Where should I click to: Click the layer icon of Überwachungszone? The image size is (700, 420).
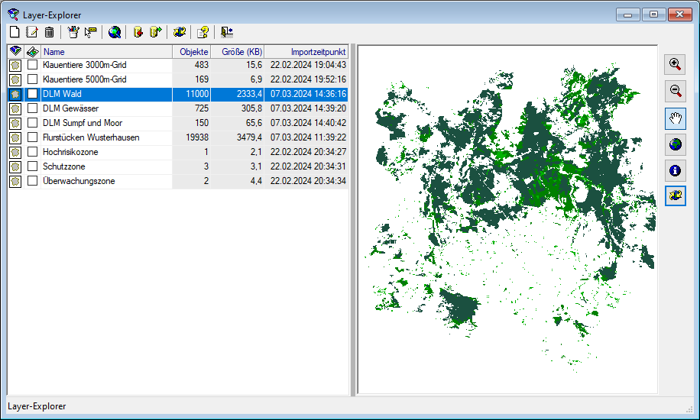15,181
